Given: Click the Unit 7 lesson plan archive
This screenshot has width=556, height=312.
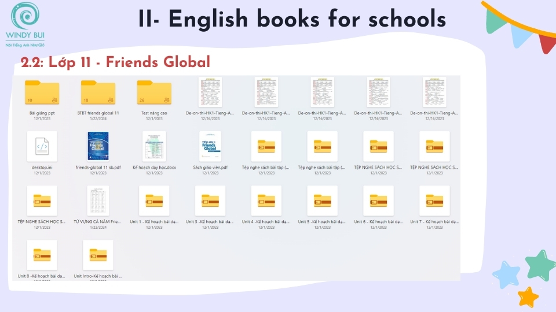Looking at the screenshot, I should click(434, 200).
